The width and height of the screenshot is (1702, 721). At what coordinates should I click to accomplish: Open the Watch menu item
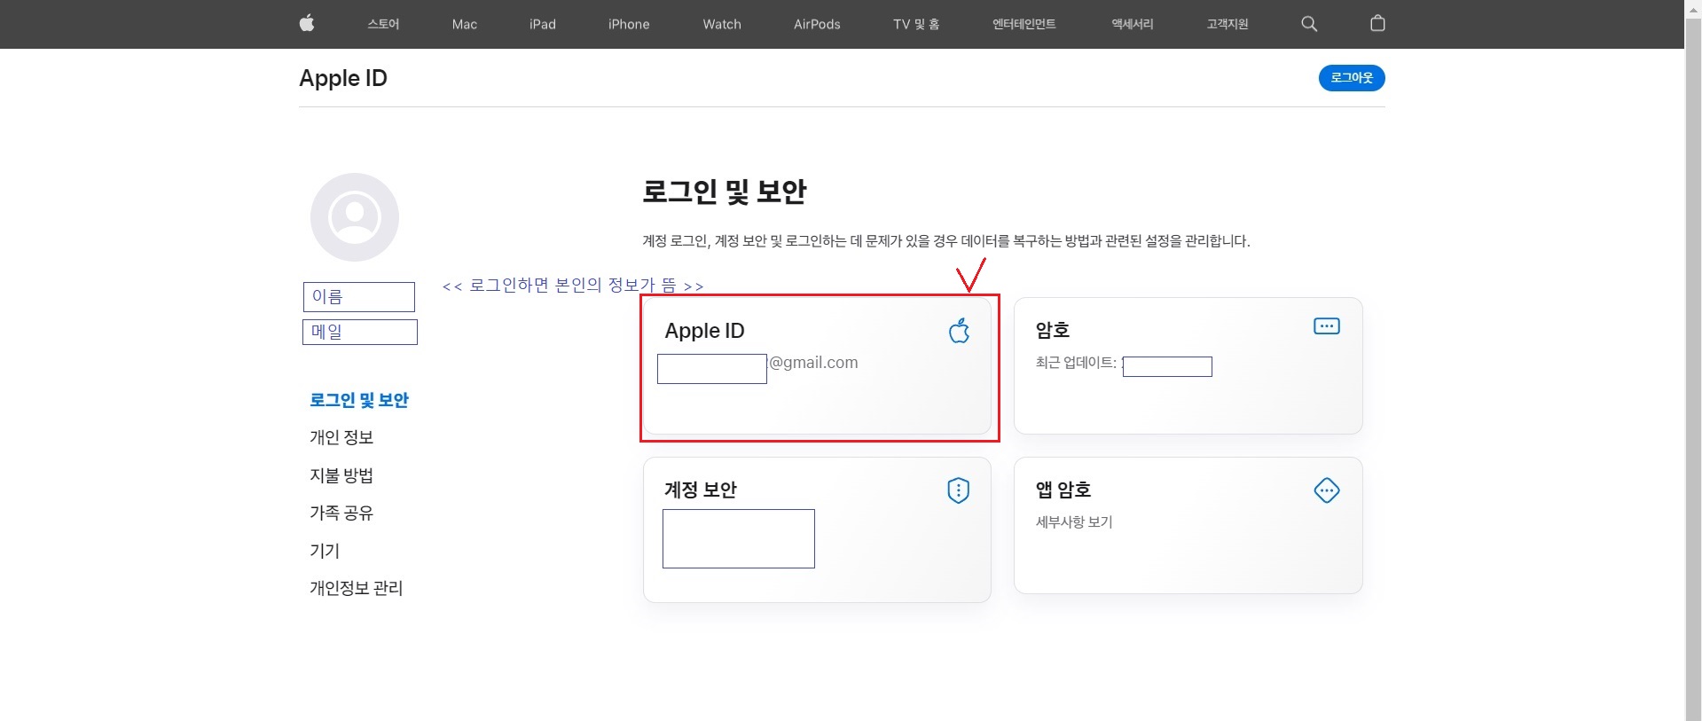coord(722,24)
